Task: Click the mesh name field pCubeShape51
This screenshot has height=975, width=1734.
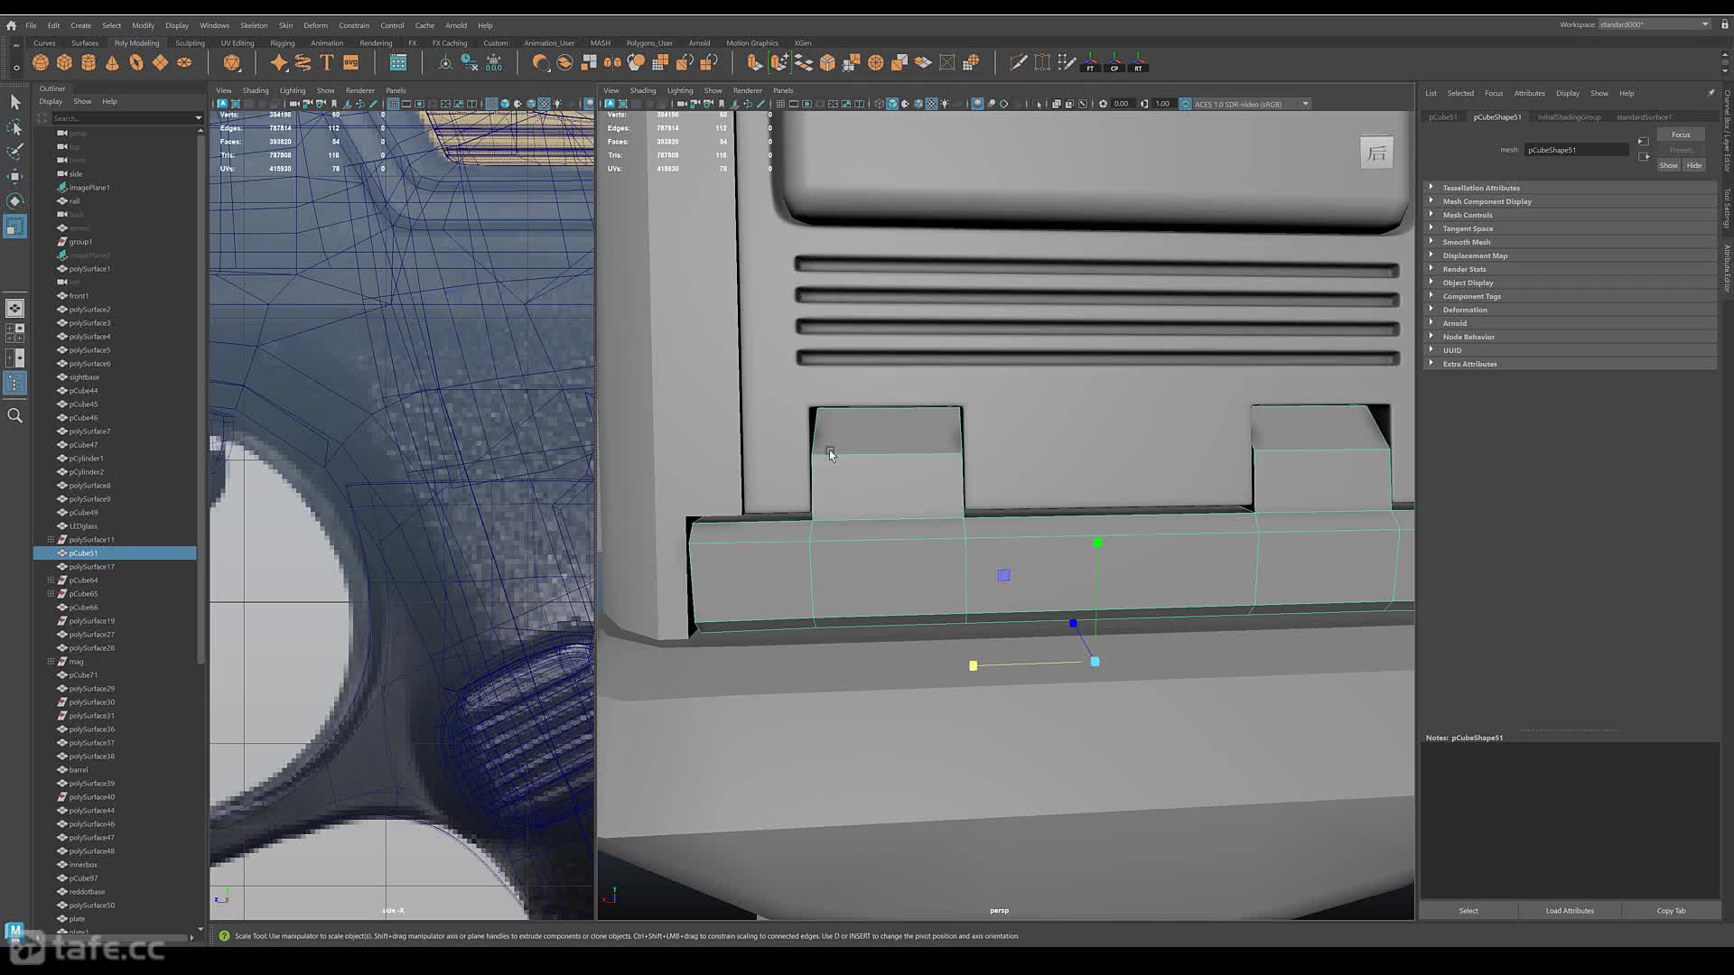Action: tap(1577, 150)
